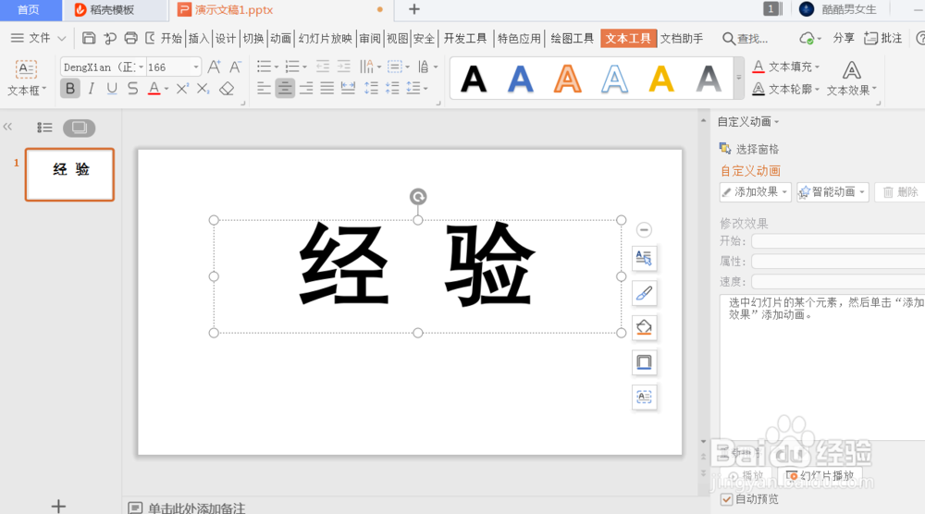Apply subscript formatting
This screenshot has width=925, height=514.
203,89
